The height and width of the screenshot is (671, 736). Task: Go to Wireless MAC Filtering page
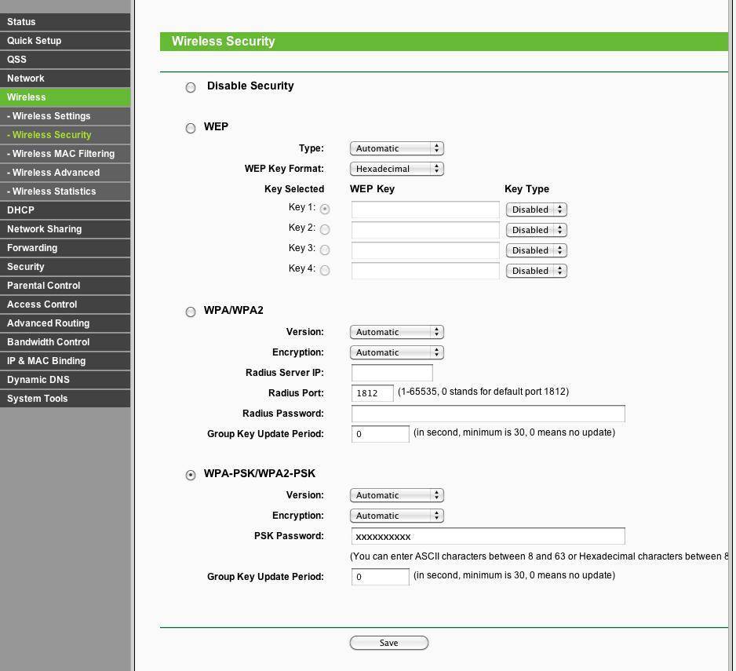pyautogui.click(x=65, y=154)
